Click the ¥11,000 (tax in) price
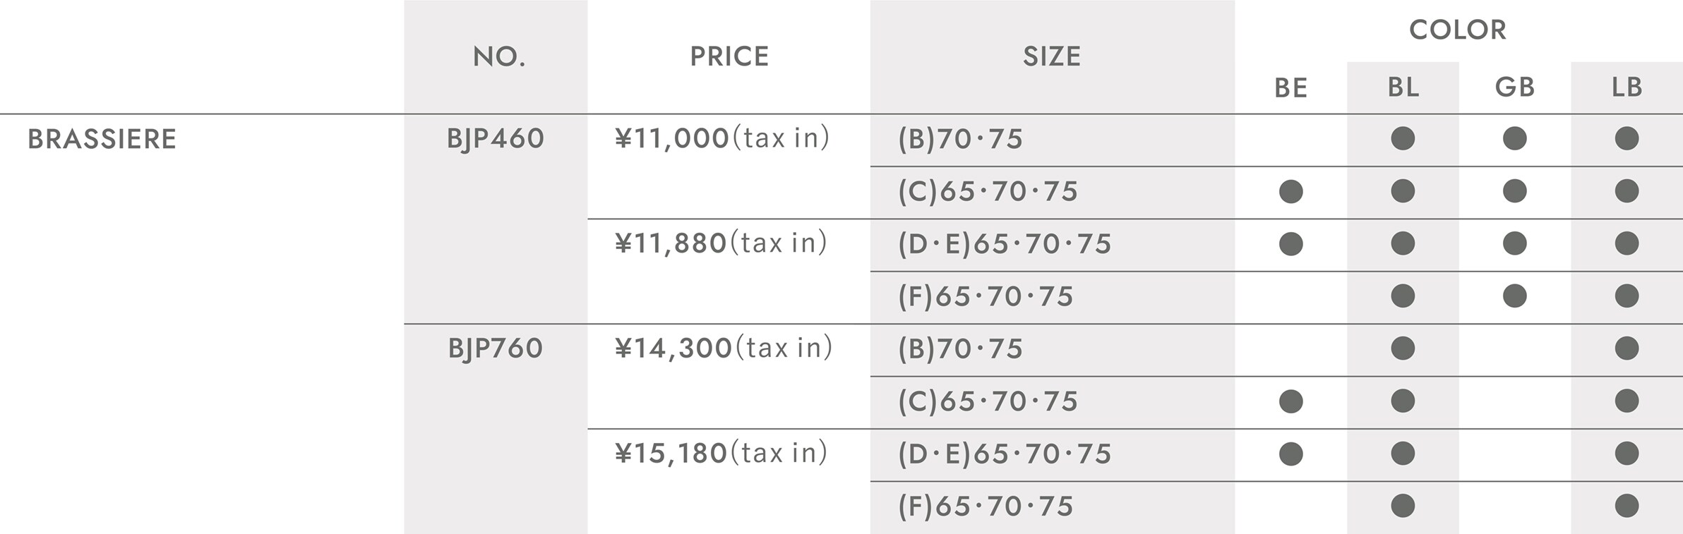 722,138
